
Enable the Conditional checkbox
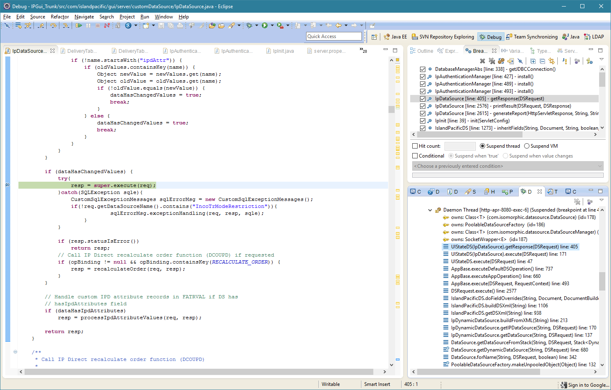click(x=415, y=156)
